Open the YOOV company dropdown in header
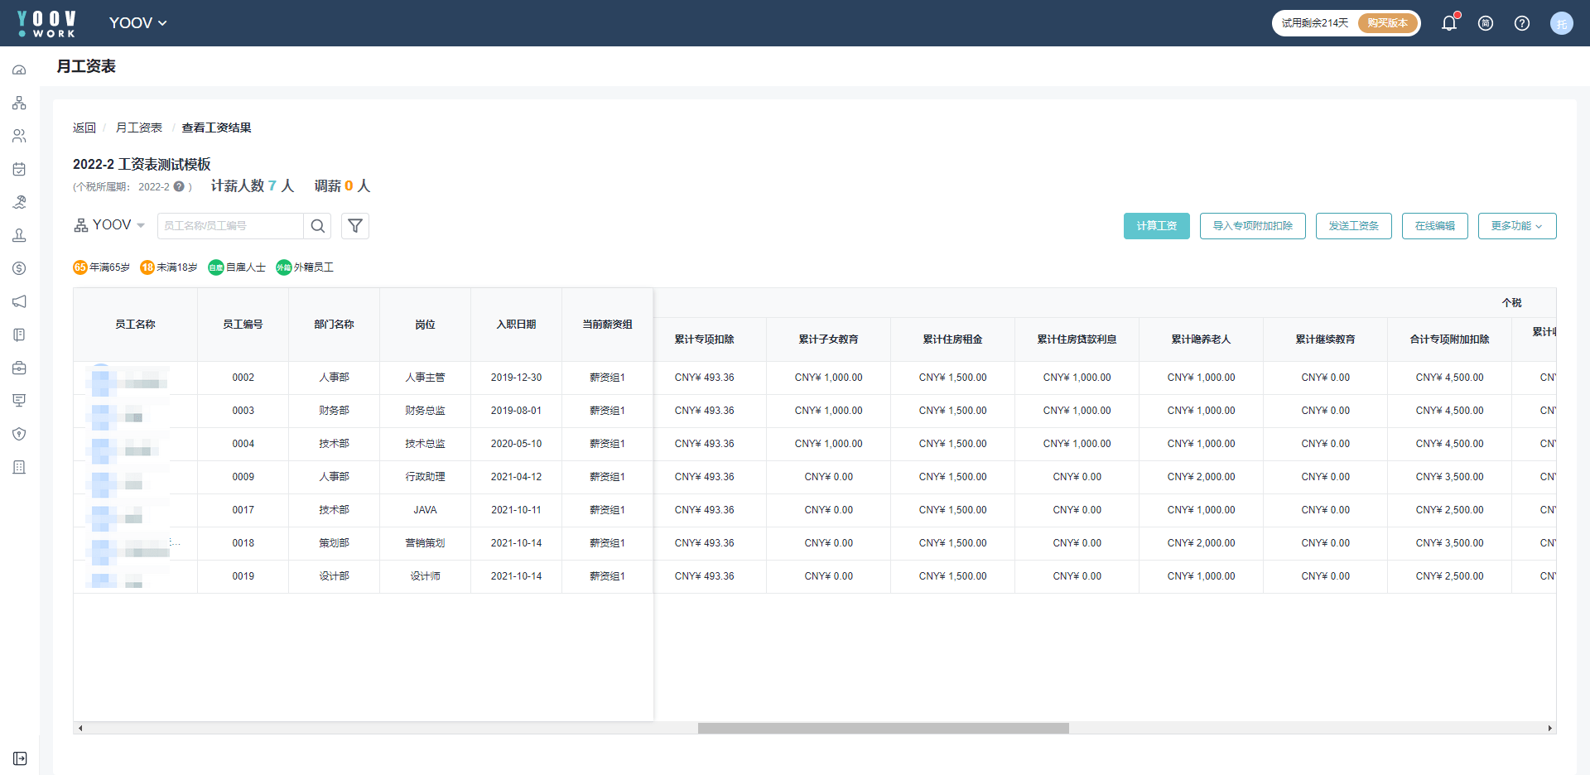The height and width of the screenshot is (775, 1590). [x=138, y=23]
